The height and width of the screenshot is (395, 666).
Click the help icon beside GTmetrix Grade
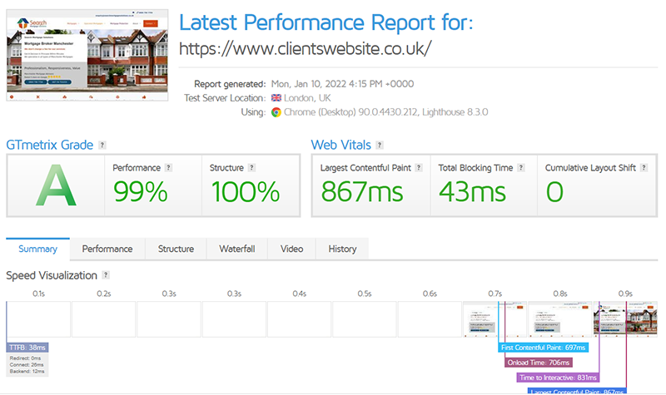coord(102,146)
